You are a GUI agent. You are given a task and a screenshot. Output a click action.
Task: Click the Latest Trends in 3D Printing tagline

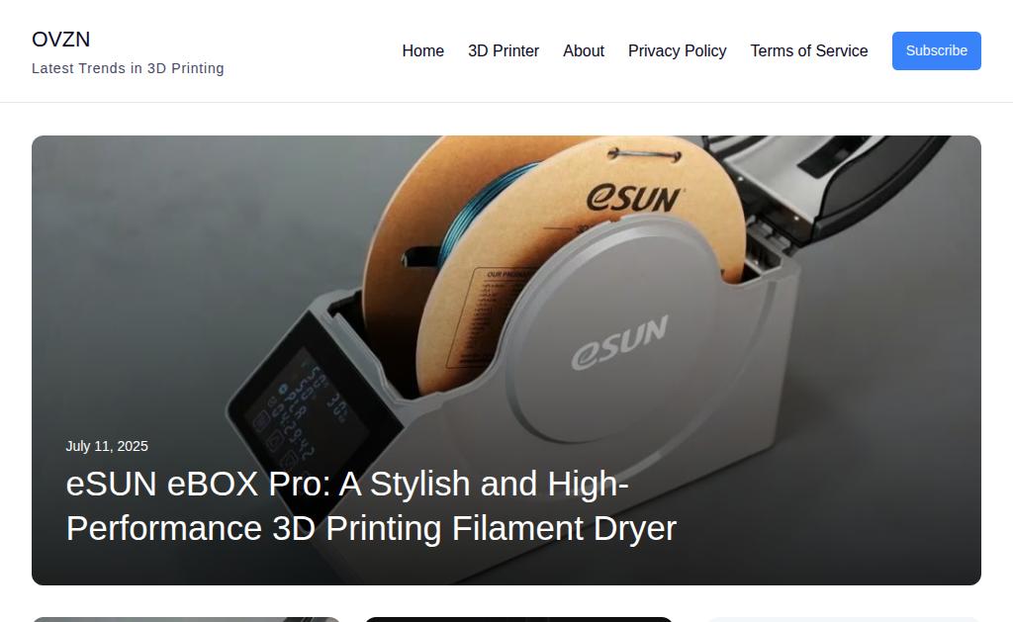coord(128,68)
